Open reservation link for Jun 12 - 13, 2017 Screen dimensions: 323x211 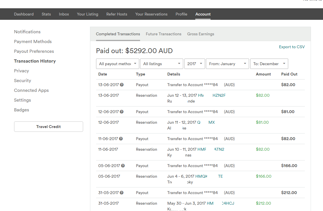click(x=212, y=96)
